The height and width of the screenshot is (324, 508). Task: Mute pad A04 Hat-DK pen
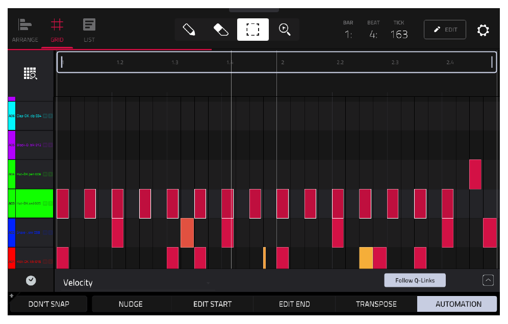coord(45,174)
